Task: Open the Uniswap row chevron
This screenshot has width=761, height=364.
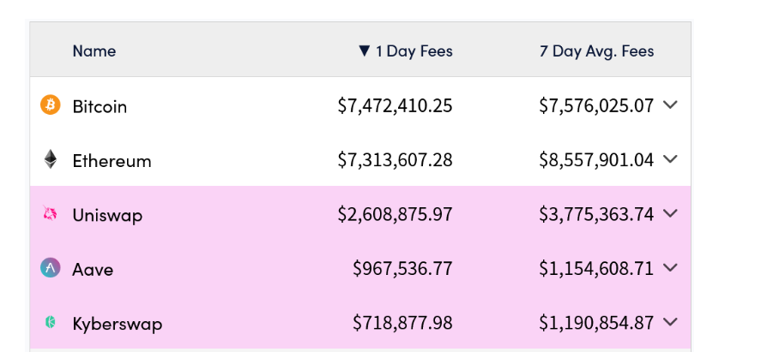Action: tap(671, 213)
